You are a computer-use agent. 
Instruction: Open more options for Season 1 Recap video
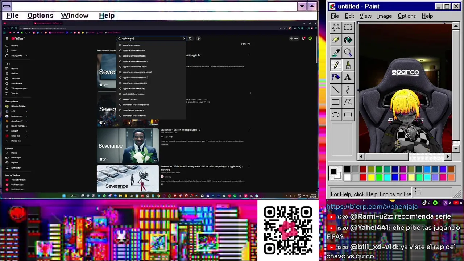point(249,129)
